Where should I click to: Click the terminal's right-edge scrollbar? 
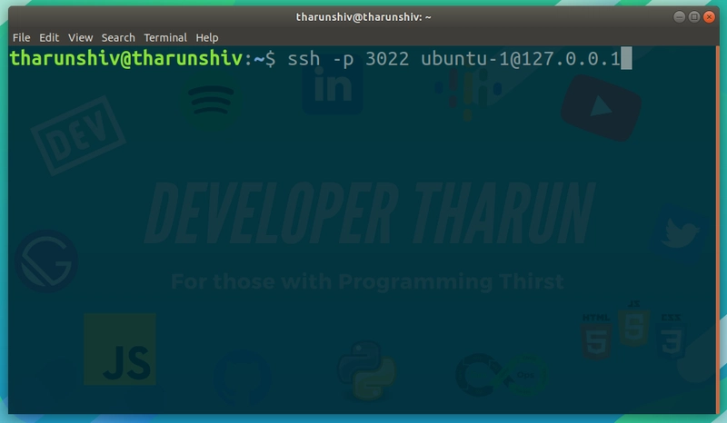tap(718, 230)
